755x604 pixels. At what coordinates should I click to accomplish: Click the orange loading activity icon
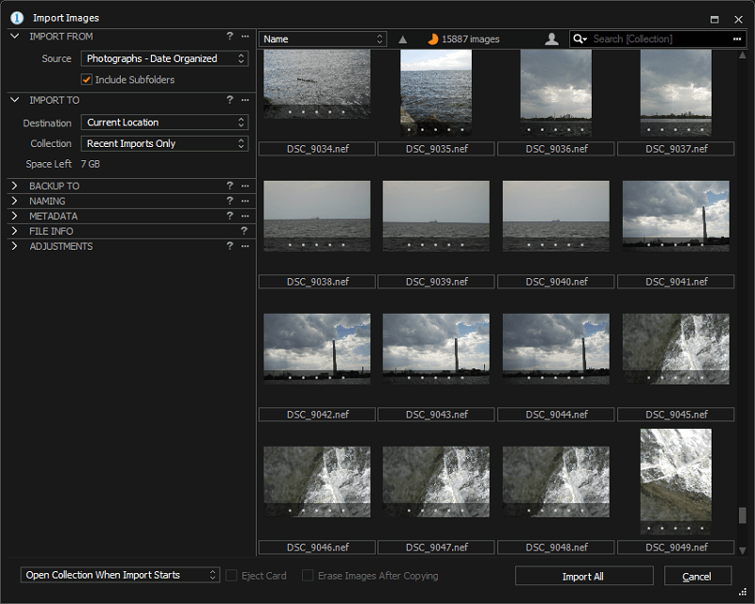(x=433, y=39)
